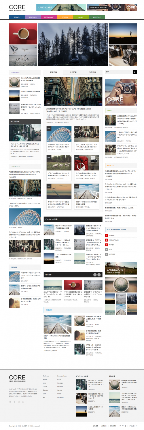Select the SPORTS navigation menu item
Screen dimensions: 144x430
[65, 17]
